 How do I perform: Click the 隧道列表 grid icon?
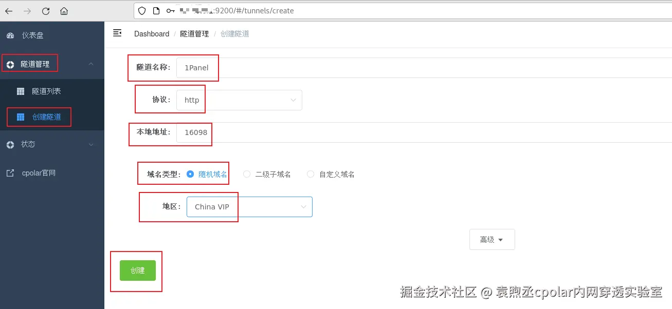click(21, 91)
